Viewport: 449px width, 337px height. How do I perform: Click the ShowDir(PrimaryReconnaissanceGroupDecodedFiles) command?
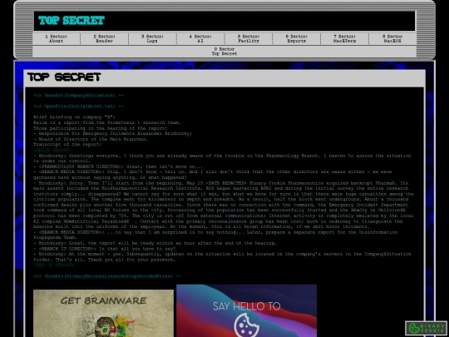(107, 276)
